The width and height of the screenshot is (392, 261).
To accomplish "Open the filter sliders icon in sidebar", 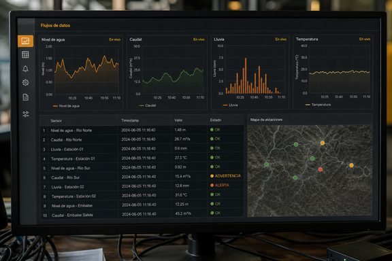I will pos(26,114).
